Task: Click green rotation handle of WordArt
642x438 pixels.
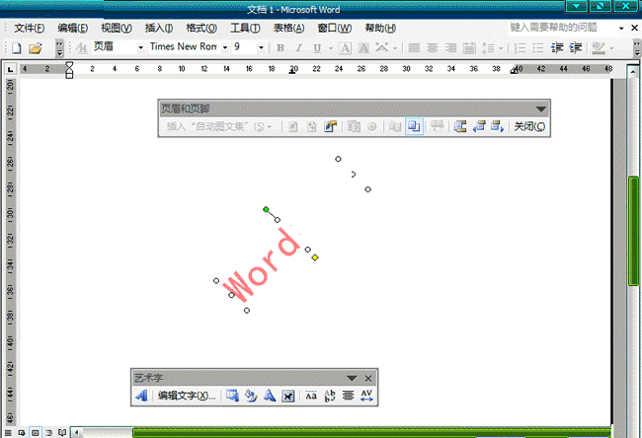Action: (x=266, y=209)
